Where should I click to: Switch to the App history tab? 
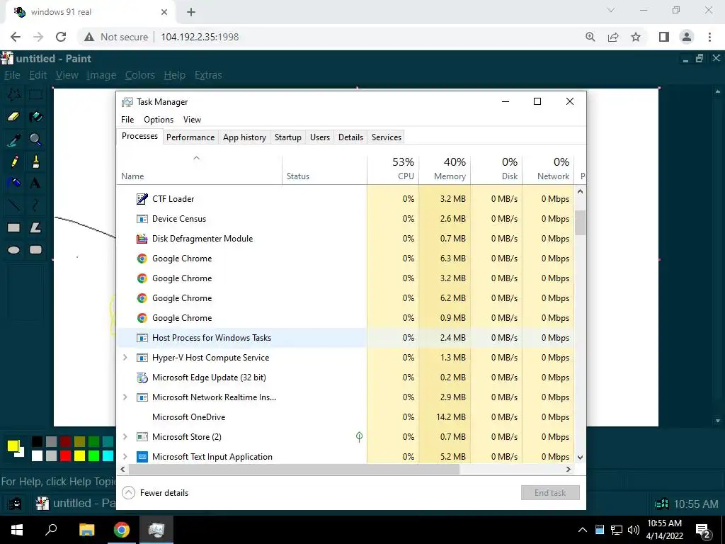tap(244, 137)
